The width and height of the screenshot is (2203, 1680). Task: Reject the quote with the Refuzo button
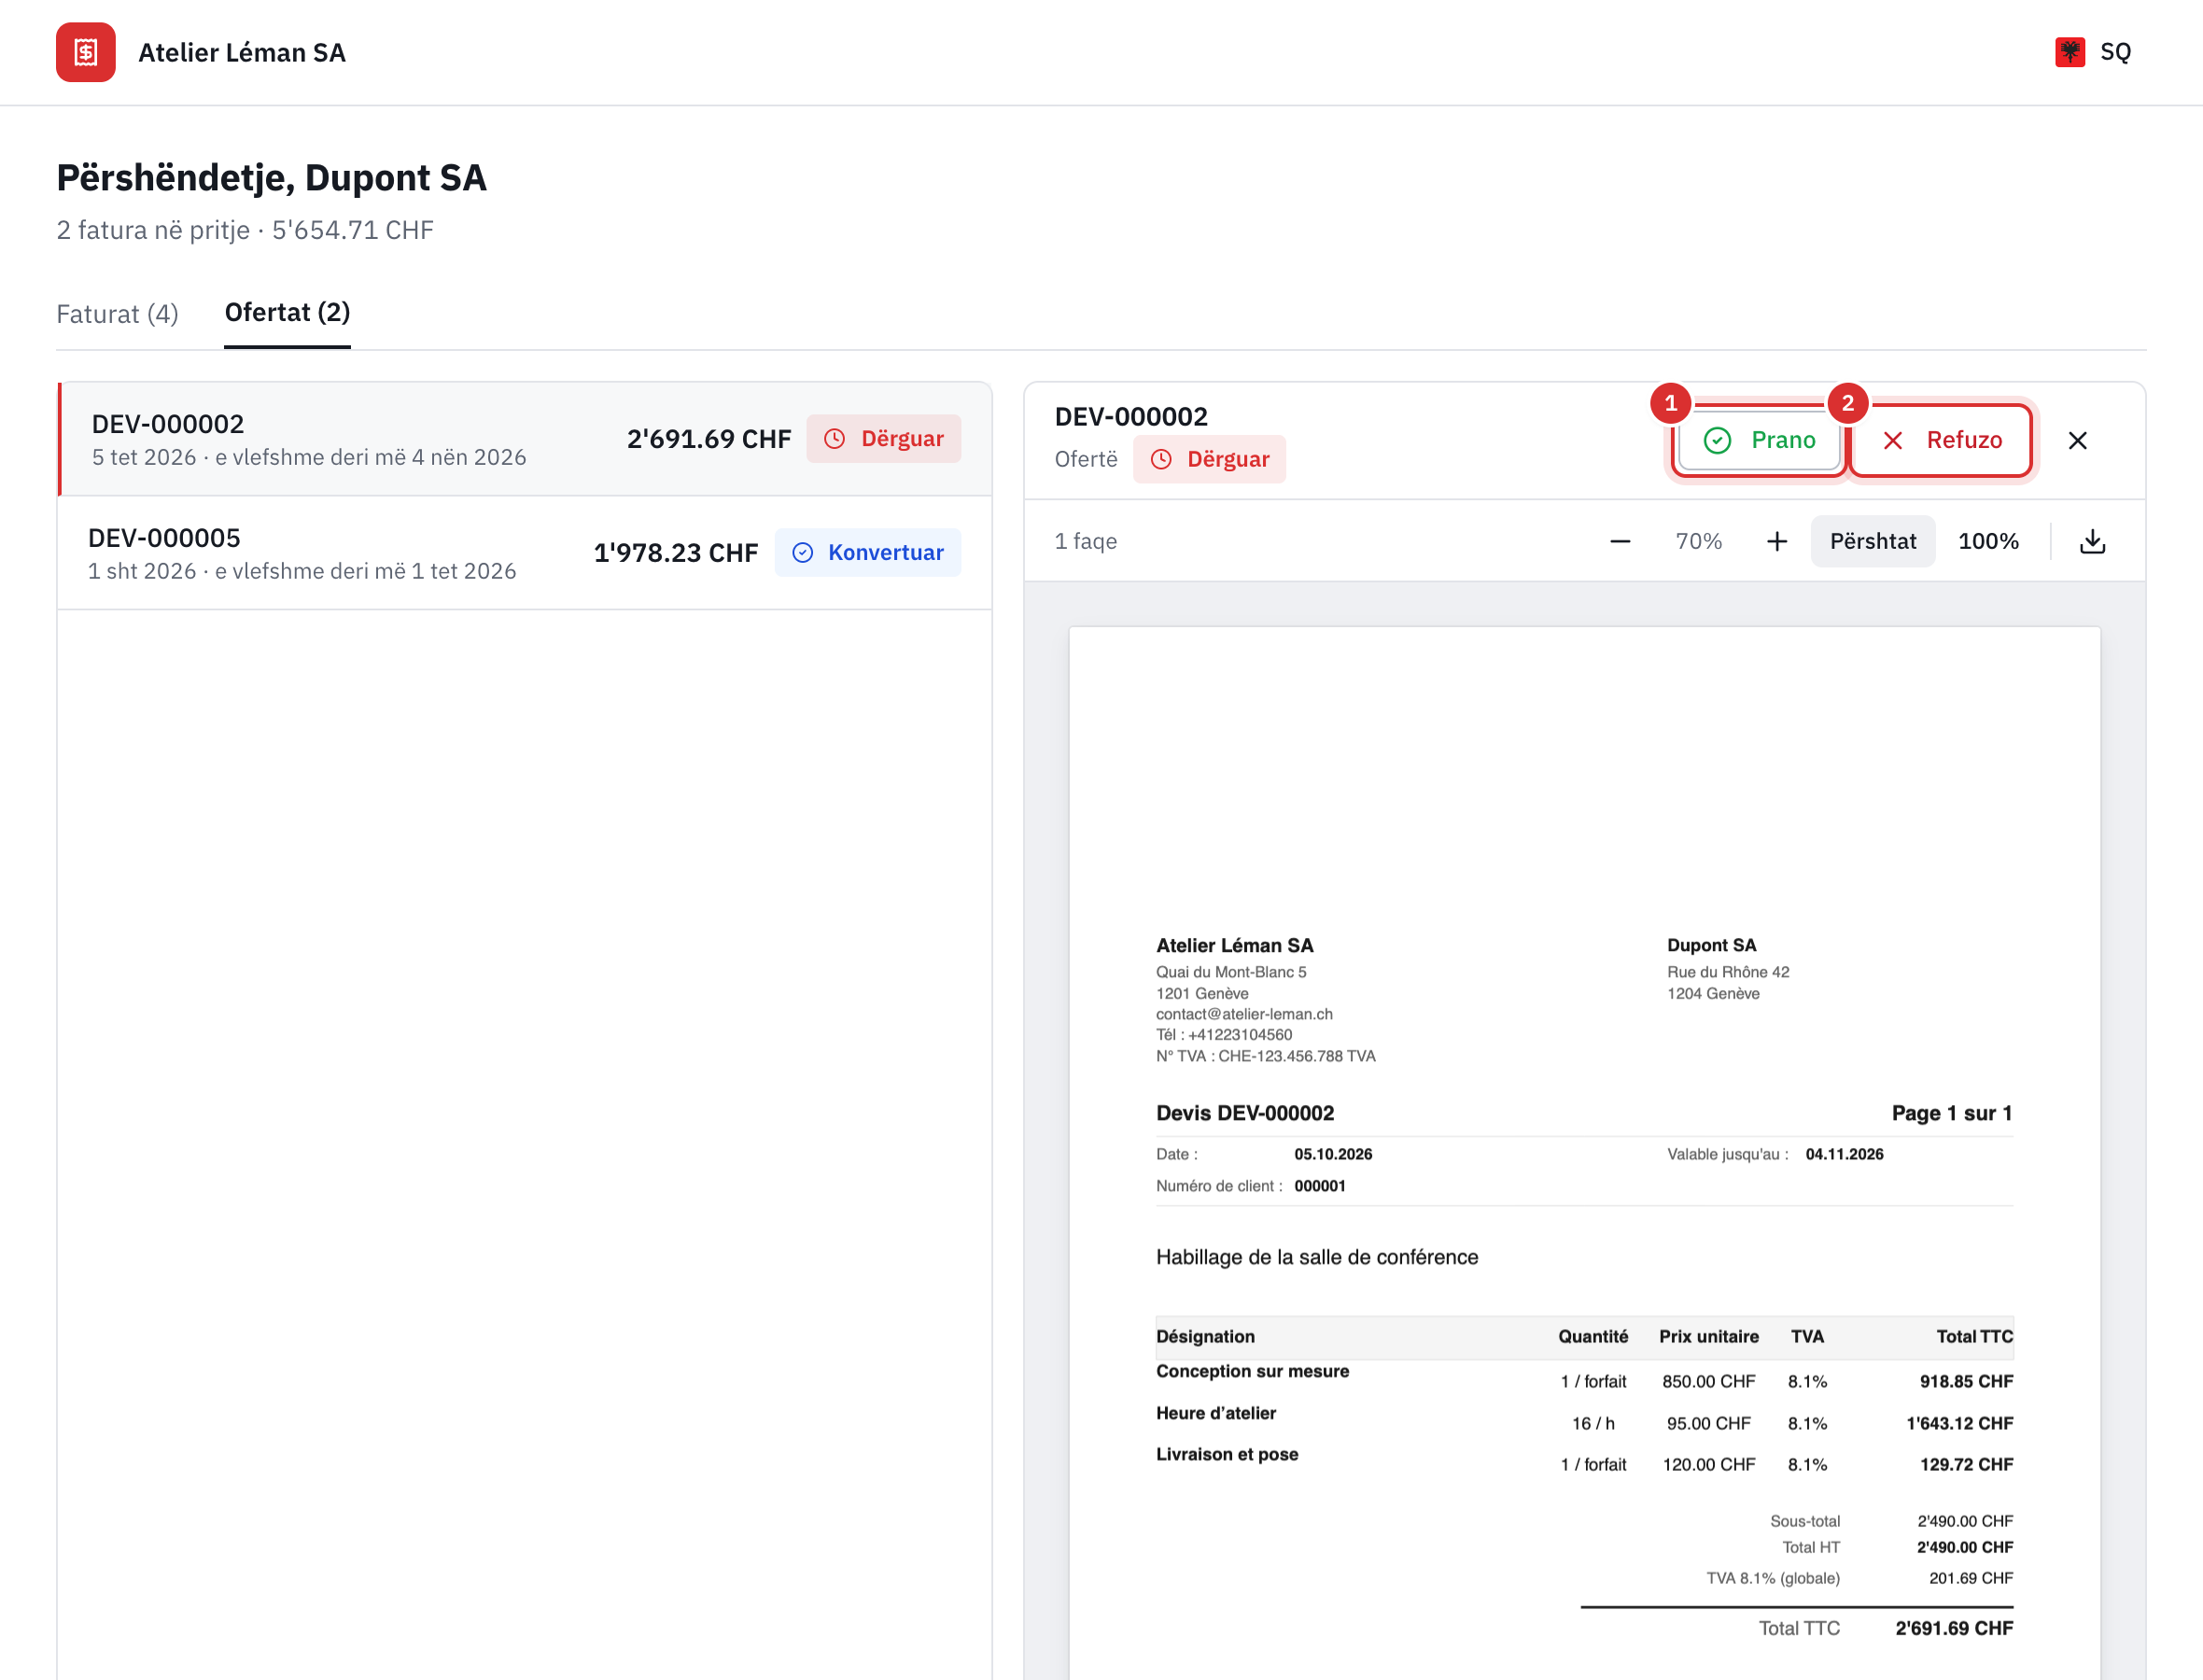1941,440
